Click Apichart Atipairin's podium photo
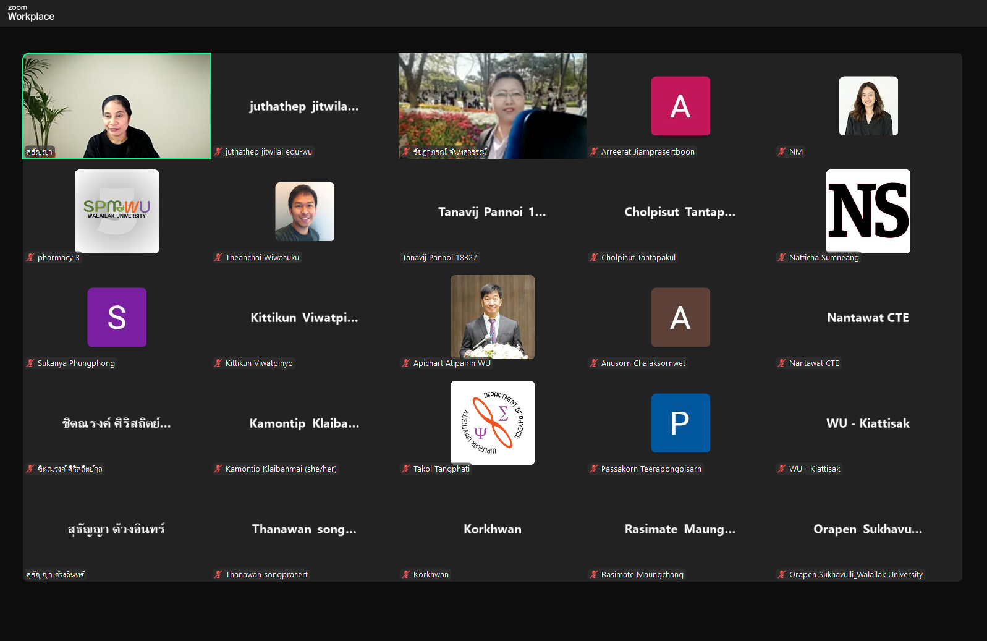The image size is (987, 641). [492, 316]
